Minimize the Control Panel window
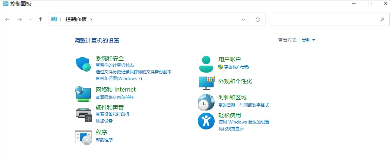This screenshot has width=391, height=167. click(354, 4)
